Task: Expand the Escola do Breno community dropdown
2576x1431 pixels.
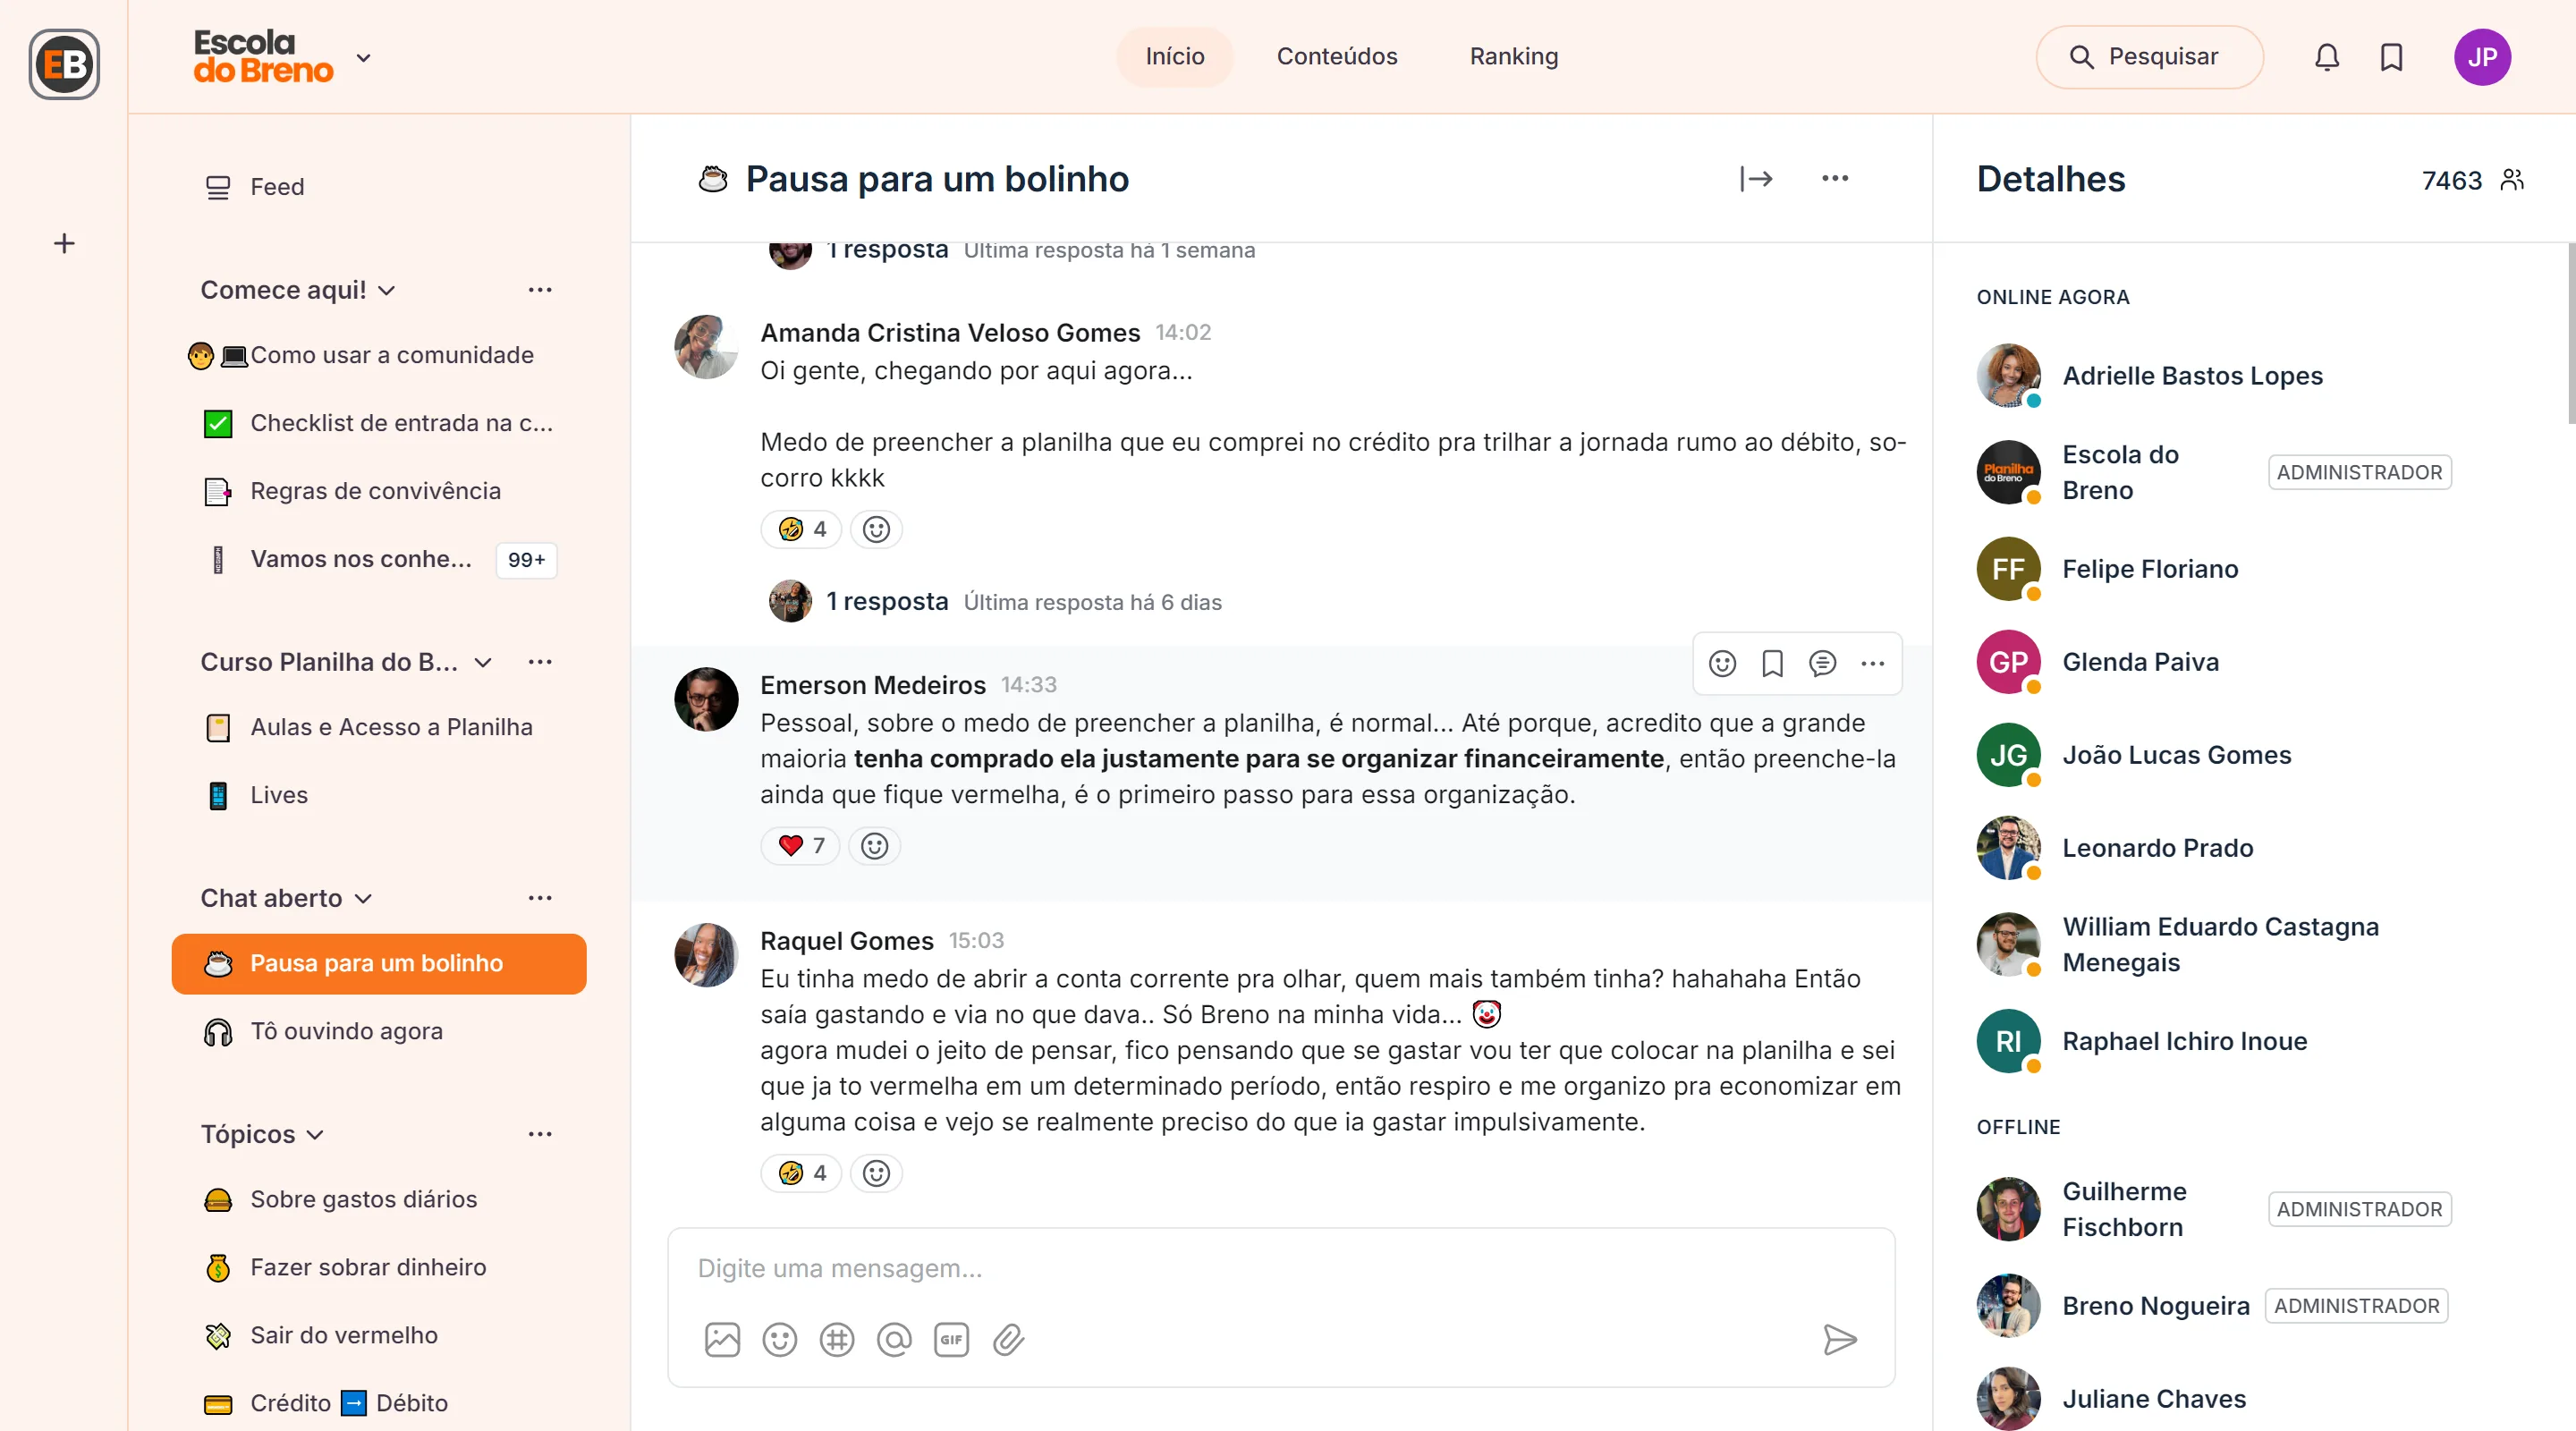Action: (364, 58)
